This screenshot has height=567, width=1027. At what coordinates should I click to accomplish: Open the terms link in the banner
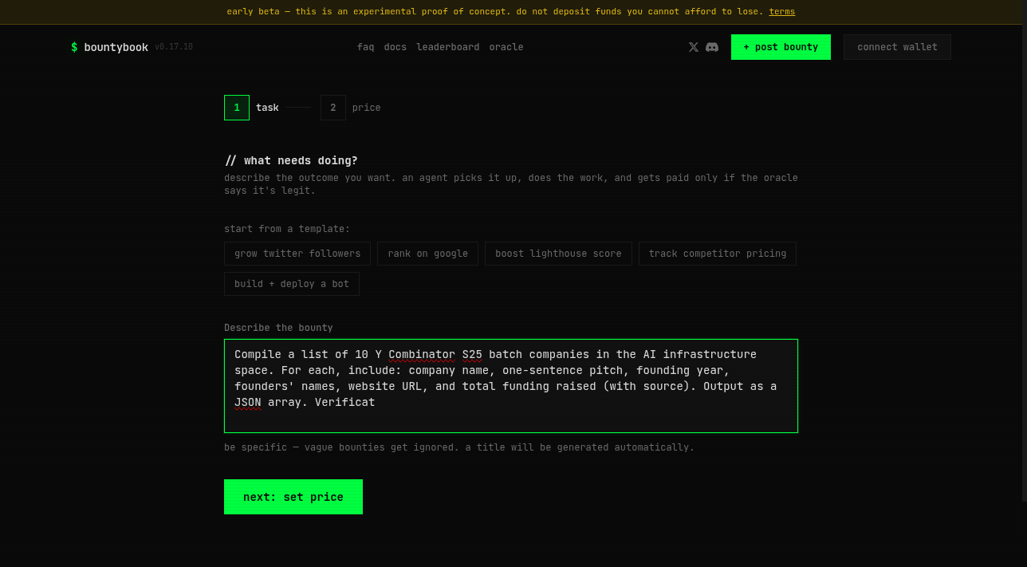[781, 12]
